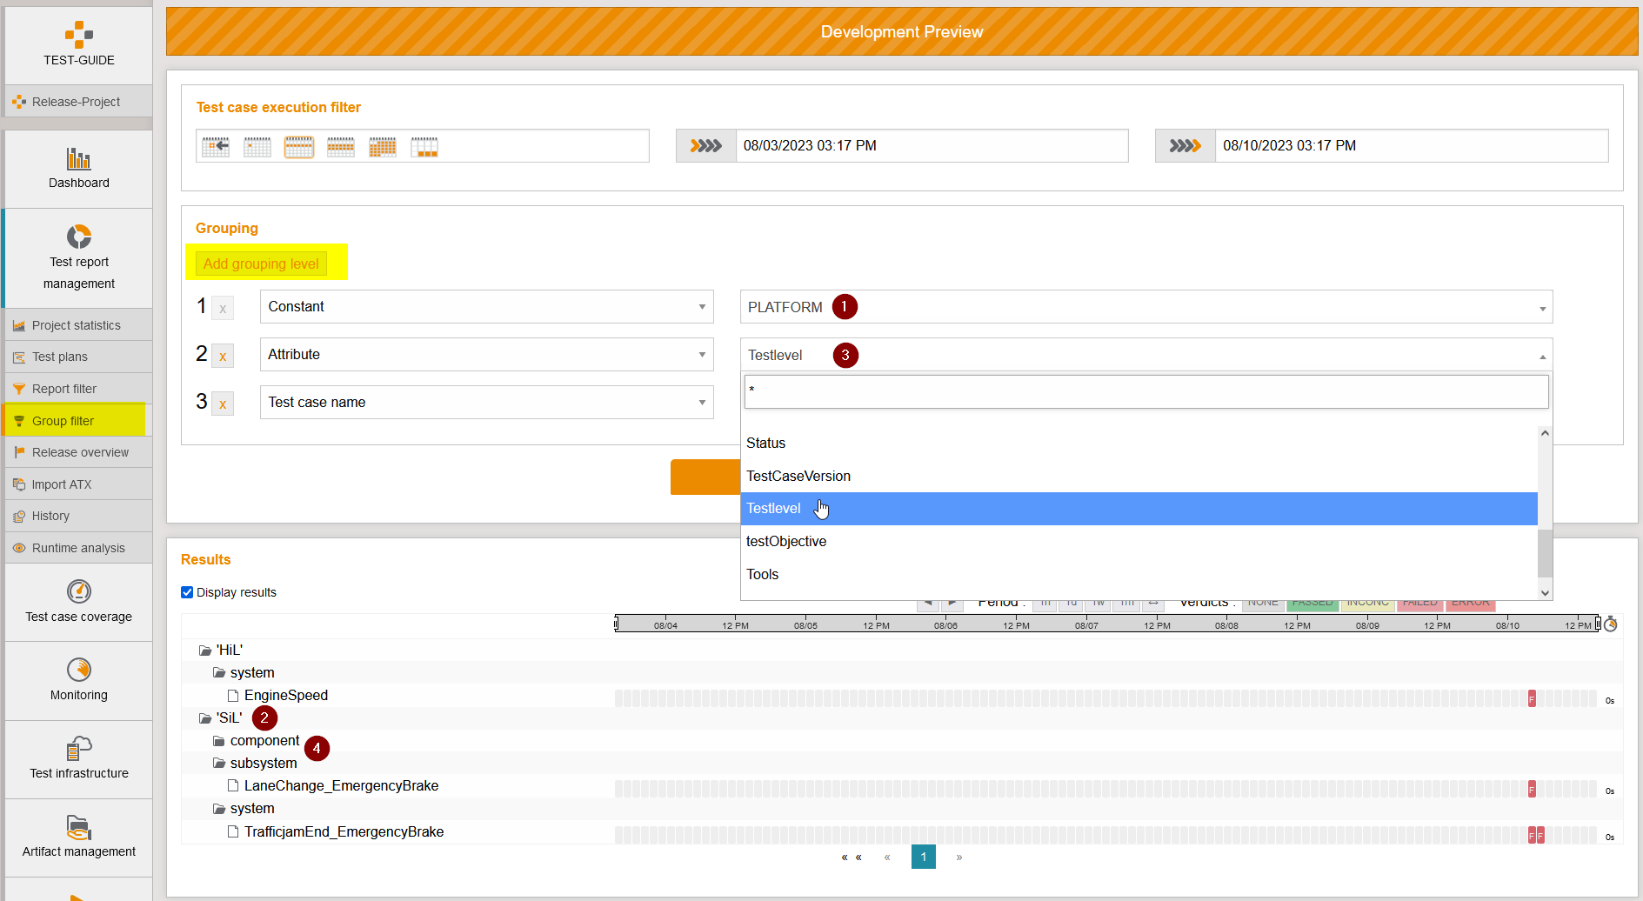Viewport: 1643px width, 901px height.
Task: Open Artifact management
Action: pyautogui.click(x=78, y=835)
